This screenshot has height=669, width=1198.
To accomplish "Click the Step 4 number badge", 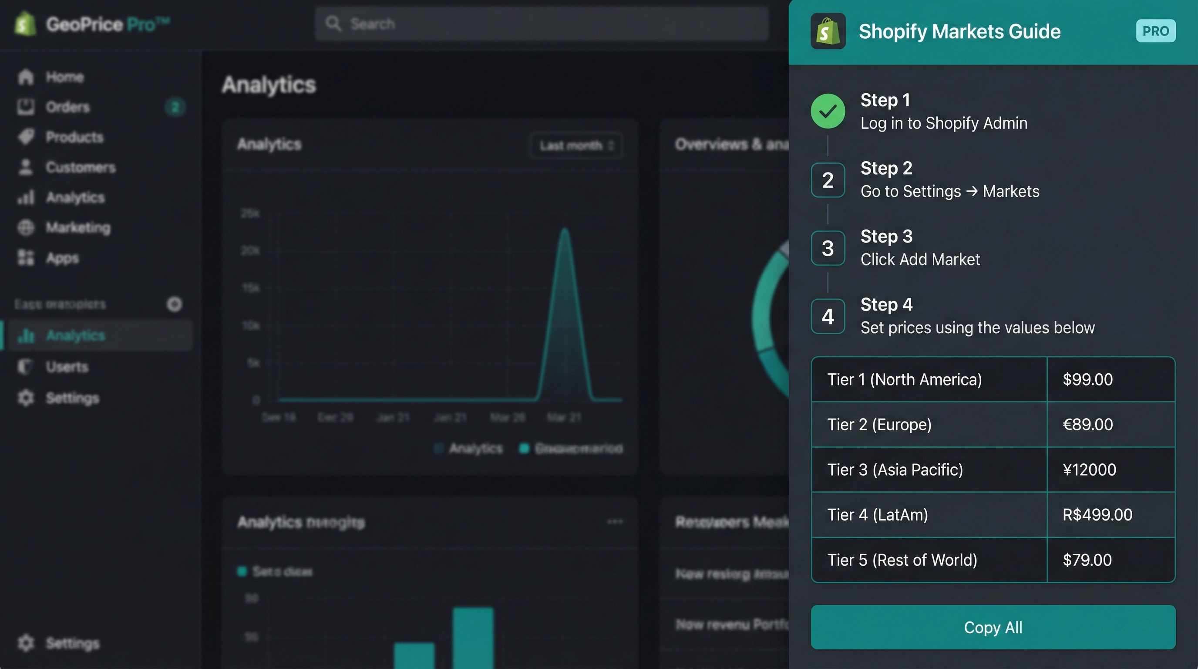I will pos(828,316).
